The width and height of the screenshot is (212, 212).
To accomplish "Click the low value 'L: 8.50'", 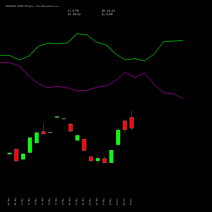I will 107,14.
